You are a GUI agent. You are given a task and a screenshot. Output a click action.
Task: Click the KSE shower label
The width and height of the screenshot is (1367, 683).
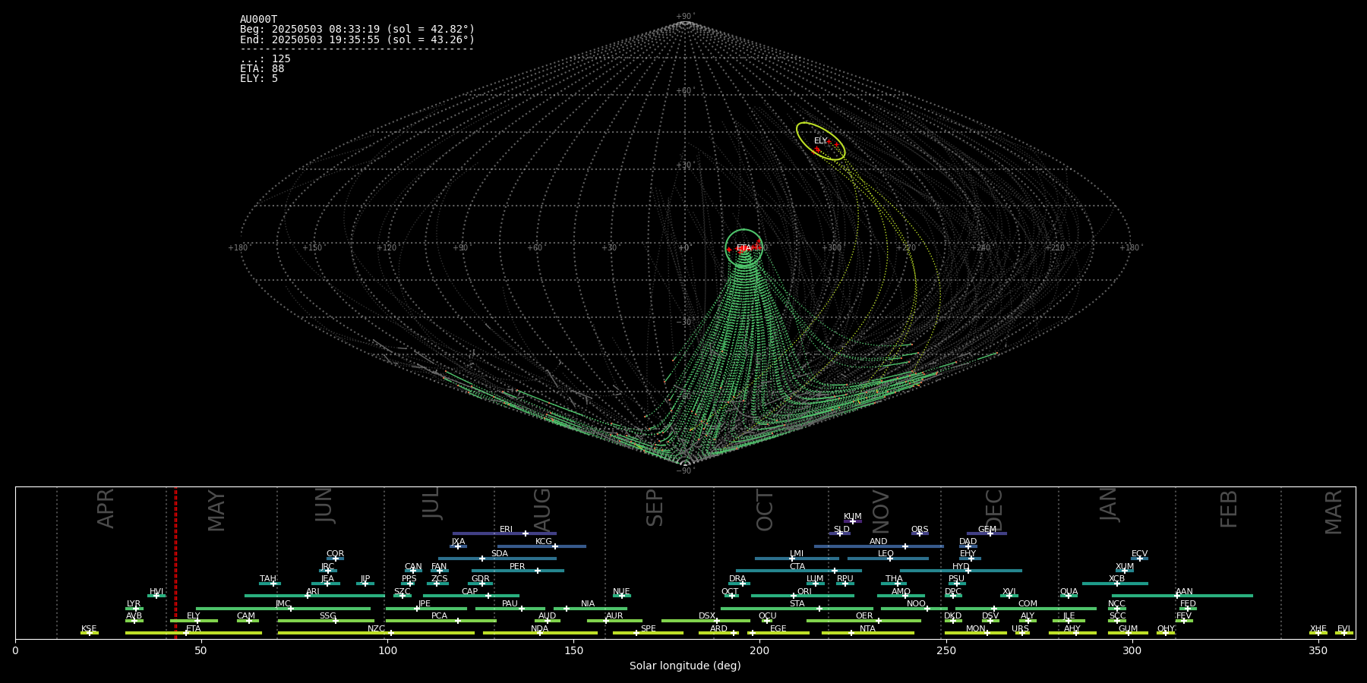click(89, 629)
